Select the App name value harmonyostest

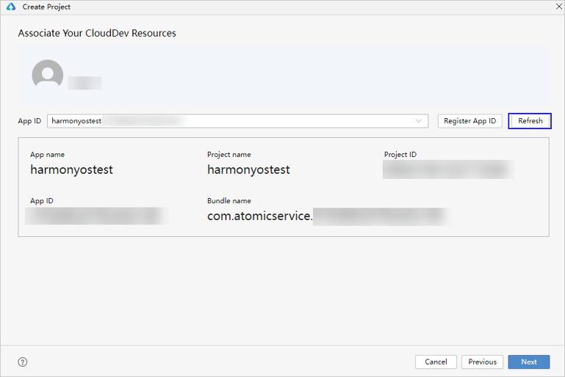(71, 169)
